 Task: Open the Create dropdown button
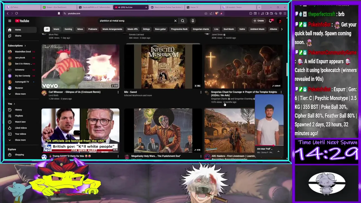coord(259,21)
